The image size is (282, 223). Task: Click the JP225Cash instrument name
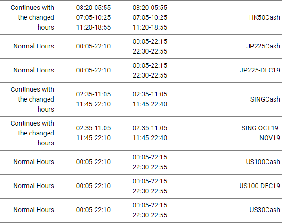click(x=263, y=46)
